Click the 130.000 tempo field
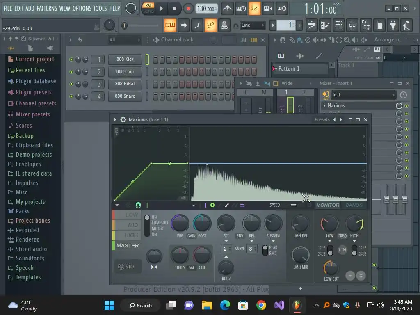 coord(206,9)
